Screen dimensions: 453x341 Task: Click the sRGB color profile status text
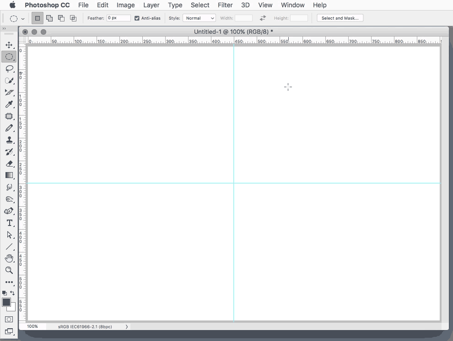pos(85,326)
